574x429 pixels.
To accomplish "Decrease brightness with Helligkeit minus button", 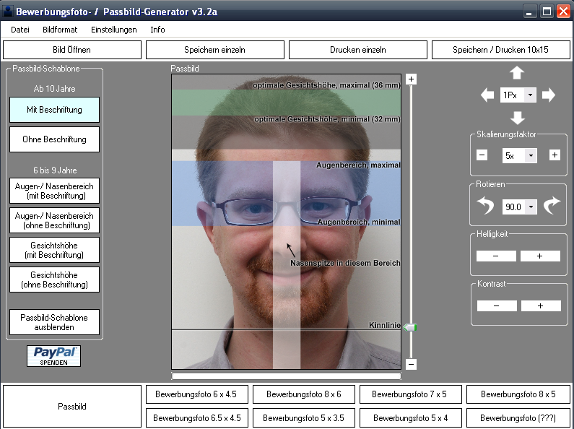I will [496, 256].
